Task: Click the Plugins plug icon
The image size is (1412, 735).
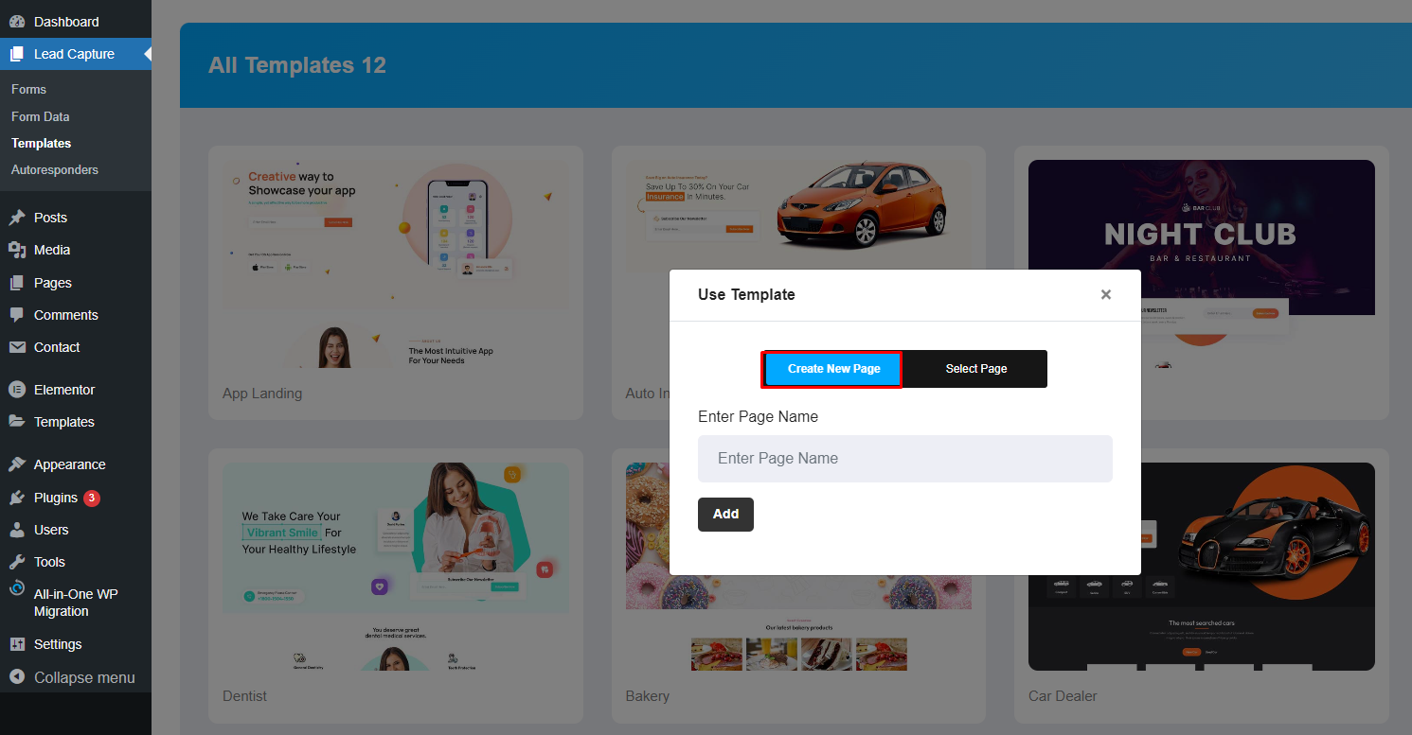Action: [17, 498]
